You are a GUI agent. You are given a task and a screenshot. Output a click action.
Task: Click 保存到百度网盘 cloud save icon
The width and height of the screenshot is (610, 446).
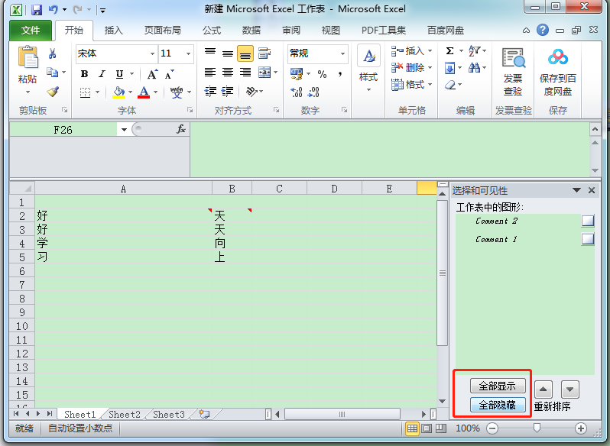tap(558, 57)
